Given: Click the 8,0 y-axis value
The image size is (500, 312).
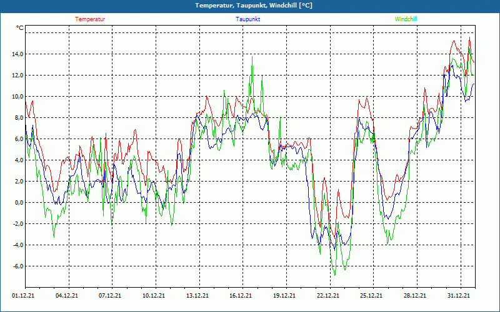Looking at the screenshot, I should point(19,118).
